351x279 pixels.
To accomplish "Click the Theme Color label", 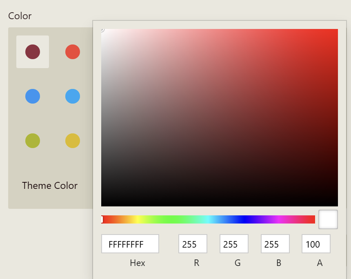I will [50, 186].
